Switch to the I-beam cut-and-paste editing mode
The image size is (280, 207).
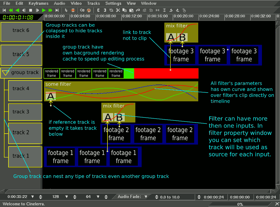73,10
